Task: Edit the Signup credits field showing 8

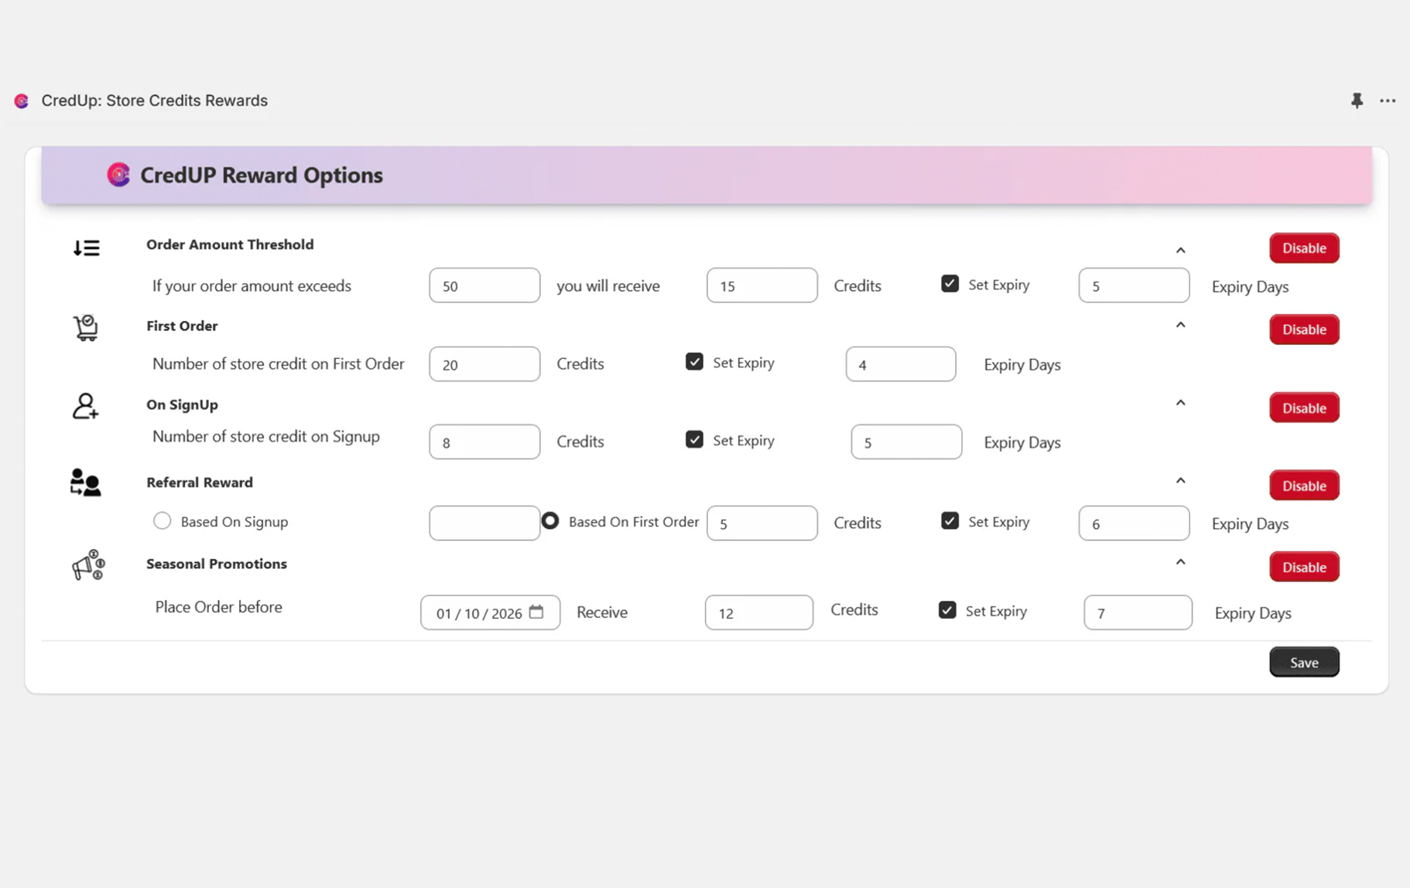Action: 484,442
